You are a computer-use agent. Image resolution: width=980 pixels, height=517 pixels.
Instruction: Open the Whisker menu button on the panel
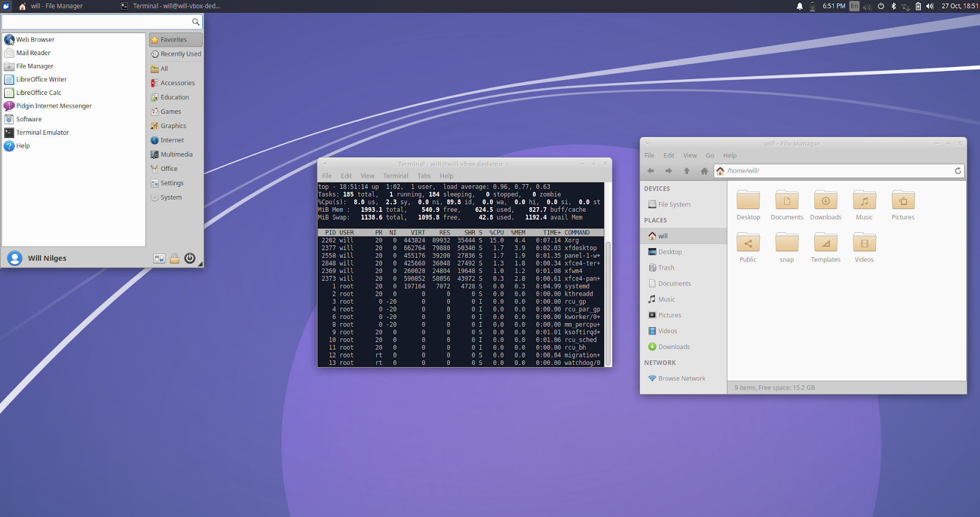coord(7,6)
